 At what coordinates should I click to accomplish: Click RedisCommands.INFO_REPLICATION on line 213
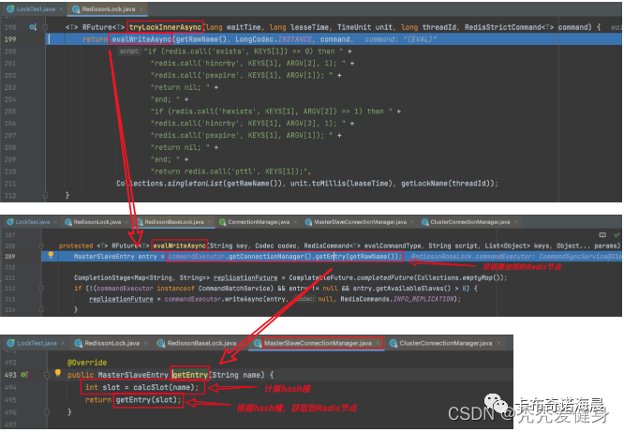coord(396,299)
